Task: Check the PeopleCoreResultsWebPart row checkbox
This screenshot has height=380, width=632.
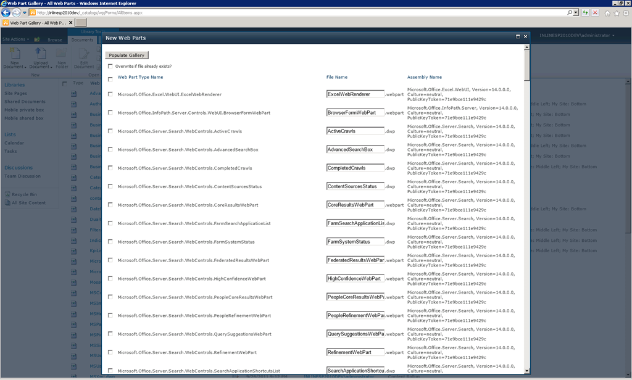Action: click(110, 297)
